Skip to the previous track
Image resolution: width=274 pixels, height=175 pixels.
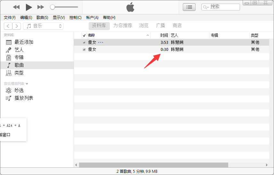pyautogui.click(x=16, y=7)
